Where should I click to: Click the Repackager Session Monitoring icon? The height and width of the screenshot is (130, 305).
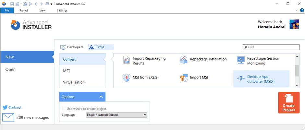point(241,60)
